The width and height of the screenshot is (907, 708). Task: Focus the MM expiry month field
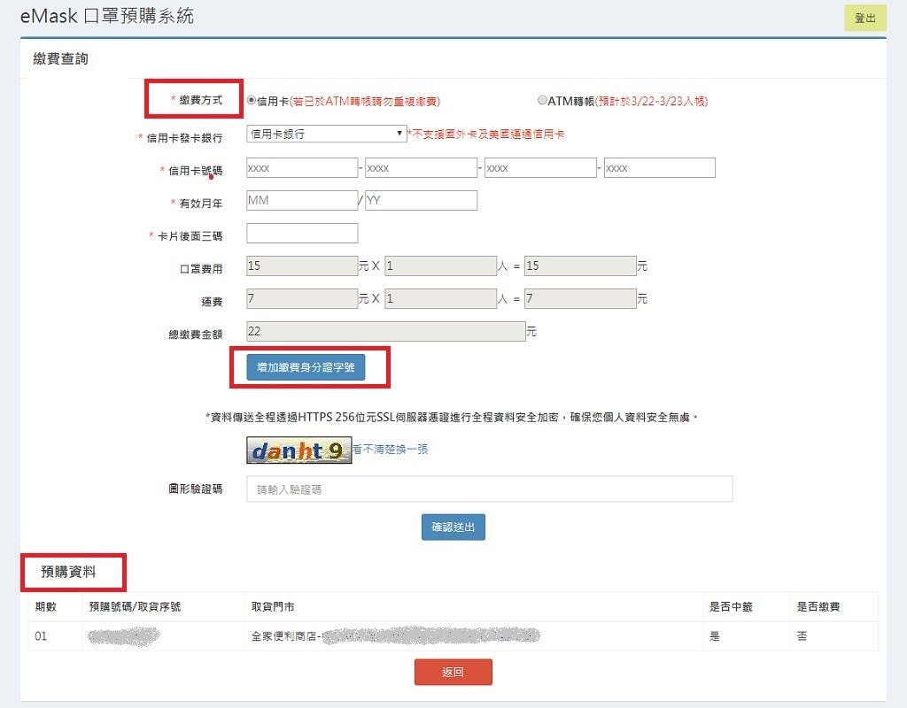302,201
